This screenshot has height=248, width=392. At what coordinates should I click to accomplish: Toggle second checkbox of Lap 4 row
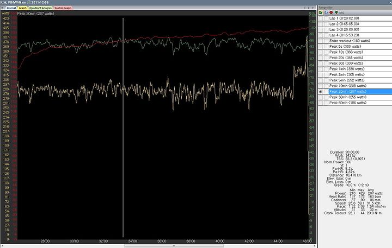[x=326, y=35]
